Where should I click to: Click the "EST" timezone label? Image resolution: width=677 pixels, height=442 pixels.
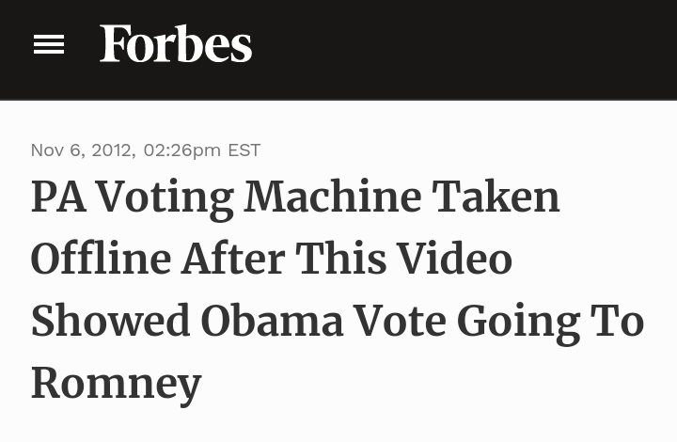click(244, 150)
